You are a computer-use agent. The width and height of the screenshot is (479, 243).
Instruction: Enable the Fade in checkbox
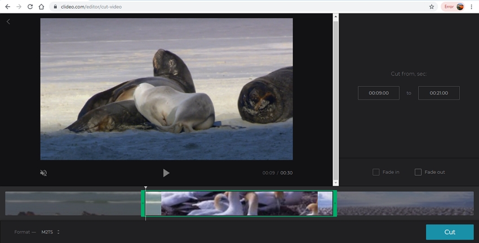(x=376, y=172)
